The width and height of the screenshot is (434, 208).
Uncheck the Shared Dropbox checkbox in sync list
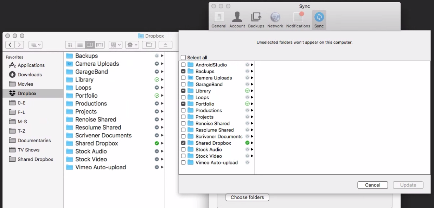pyautogui.click(x=183, y=143)
